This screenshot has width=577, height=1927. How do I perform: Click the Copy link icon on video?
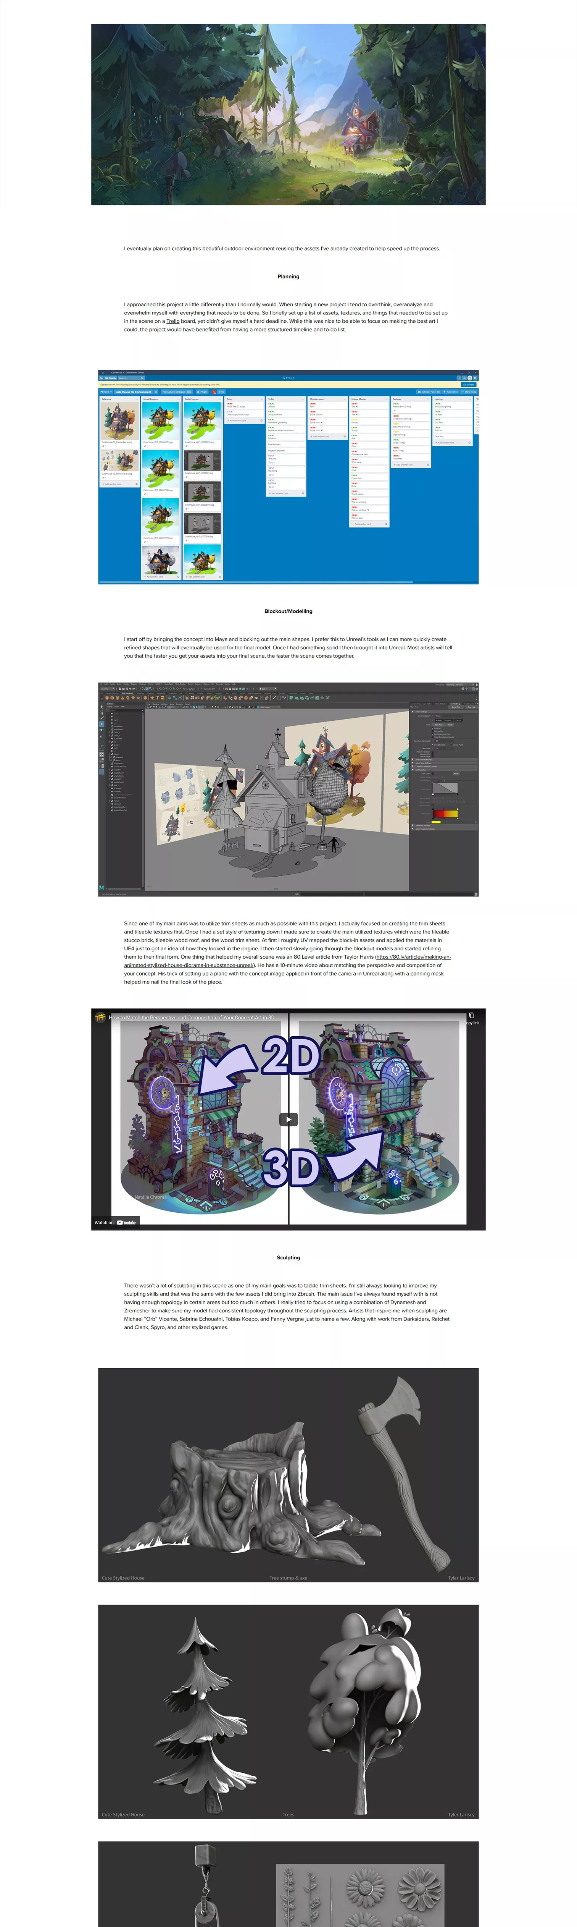(471, 1017)
